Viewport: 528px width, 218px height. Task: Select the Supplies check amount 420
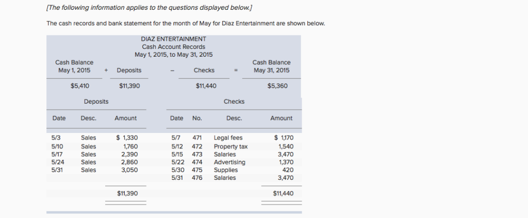(288, 170)
